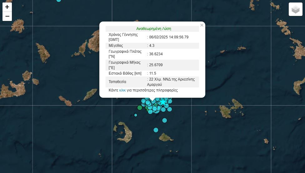Click the focal depth value 11.5

(152, 73)
